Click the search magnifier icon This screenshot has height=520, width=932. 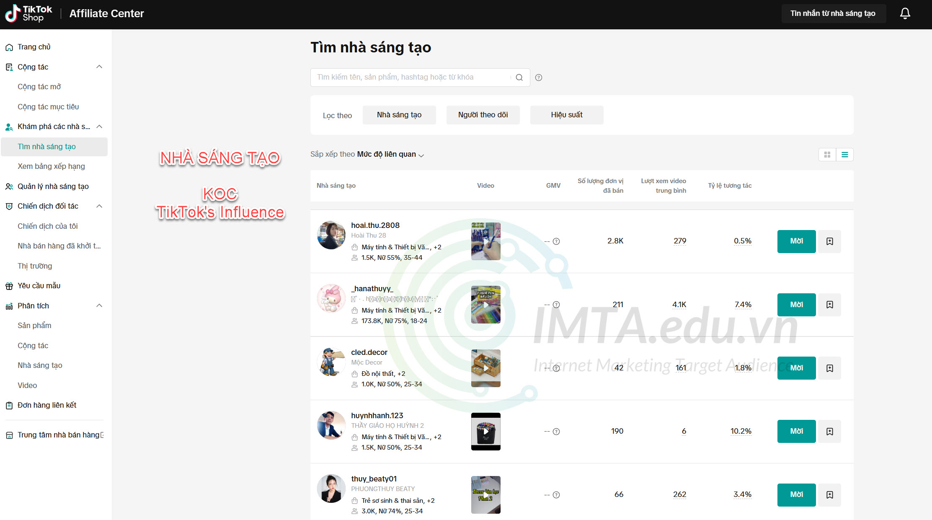(519, 76)
